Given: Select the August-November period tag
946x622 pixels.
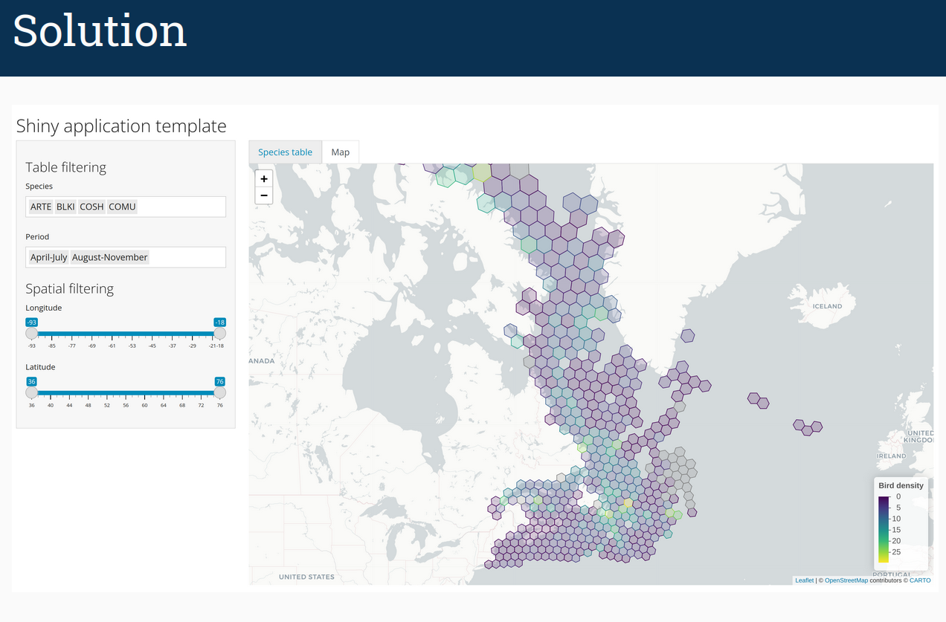Looking at the screenshot, I should [x=110, y=257].
